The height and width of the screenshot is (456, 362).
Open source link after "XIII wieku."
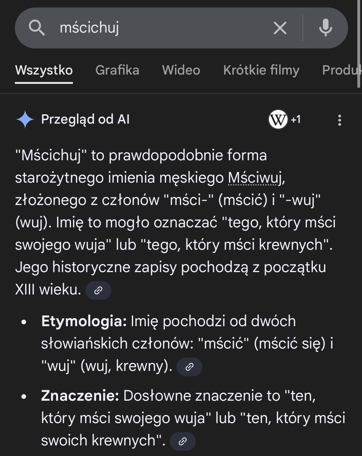[98, 290]
